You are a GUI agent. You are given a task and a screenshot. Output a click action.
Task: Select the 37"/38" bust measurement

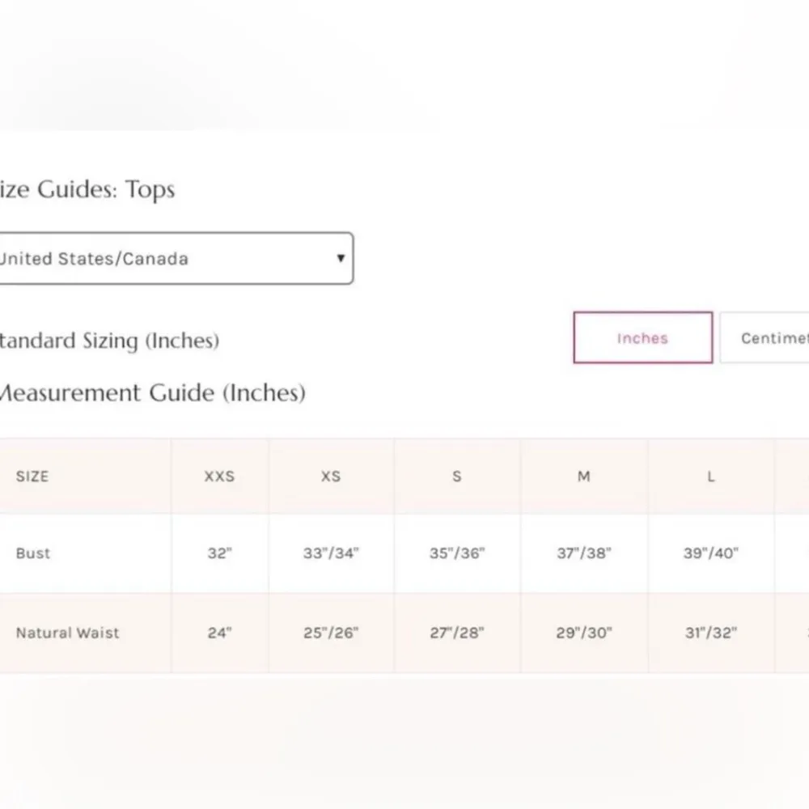click(x=583, y=553)
